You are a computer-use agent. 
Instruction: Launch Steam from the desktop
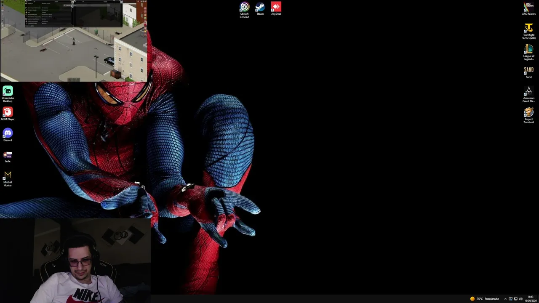tap(260, 9)
